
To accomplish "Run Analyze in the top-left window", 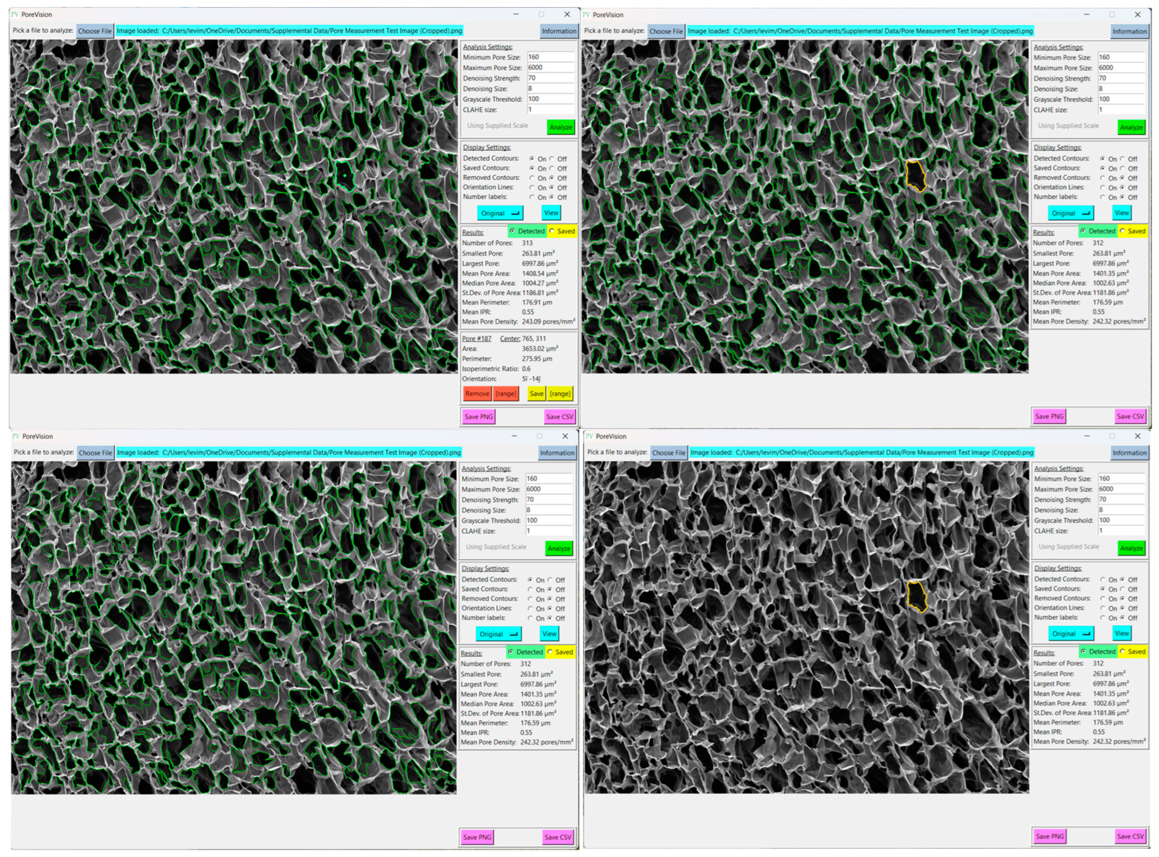I will click(x=561, y=127).
